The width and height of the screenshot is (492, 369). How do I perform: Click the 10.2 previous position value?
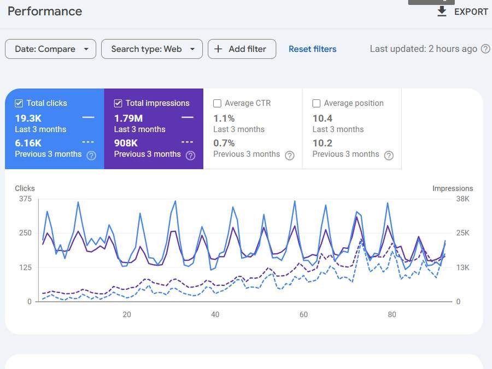(322, 143)
